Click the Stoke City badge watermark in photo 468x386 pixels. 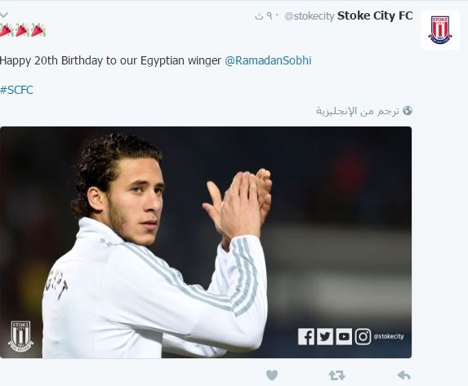(20, 336)
